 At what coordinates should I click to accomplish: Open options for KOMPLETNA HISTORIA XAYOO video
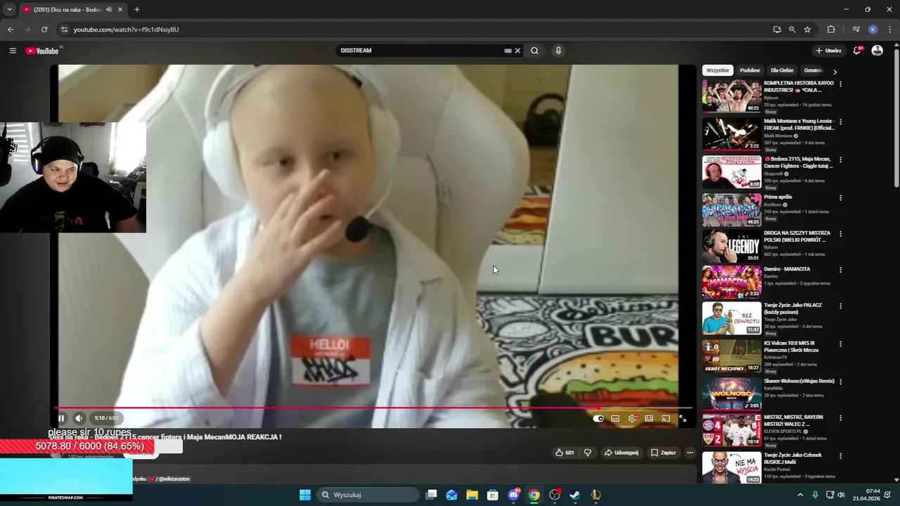[x=840, y=84]
